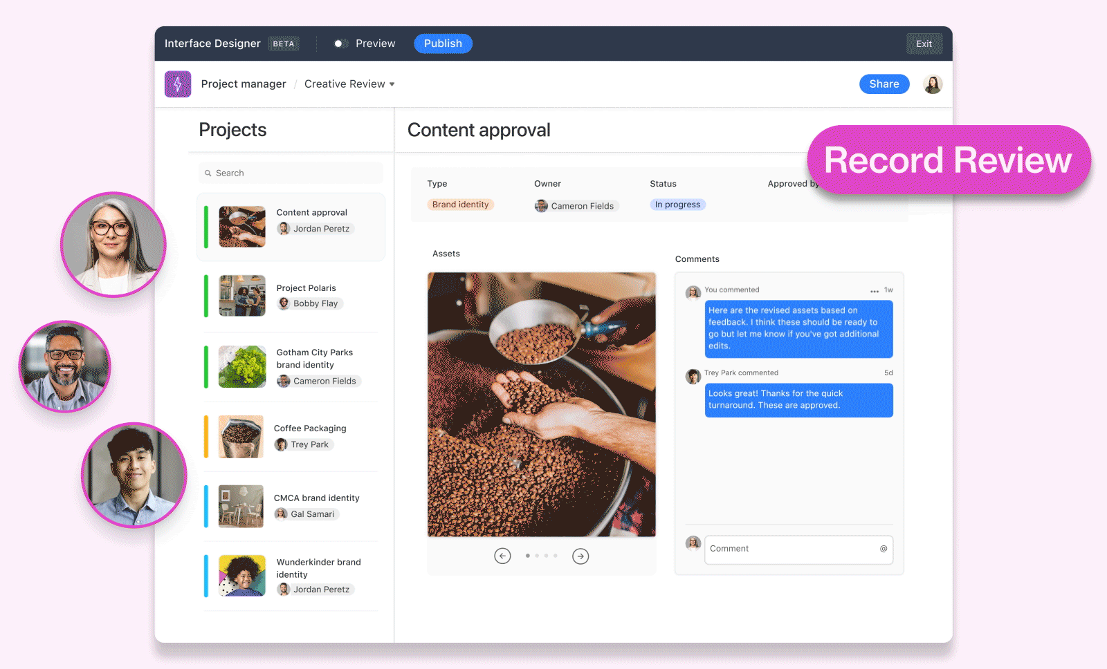
Task: Click the @ mention icon in the comment box
Action: pyautogui.click(x=883, y=549)
